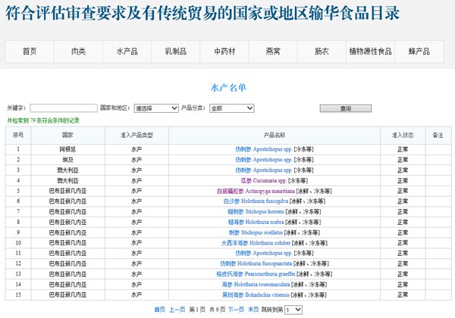Select the 水产品 navigation tab
The height and width of the screenshot is (318, 455).
(x=127, y=51)
